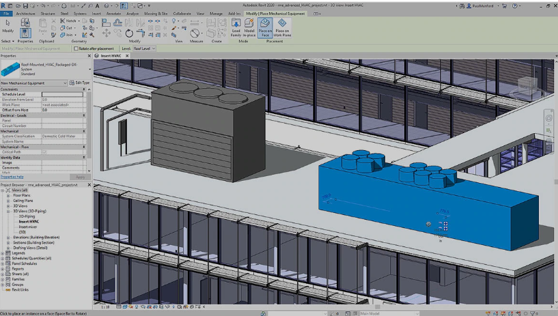Expand the Families node in Project Browser
The image size is (558, 316).
point(3,279)
